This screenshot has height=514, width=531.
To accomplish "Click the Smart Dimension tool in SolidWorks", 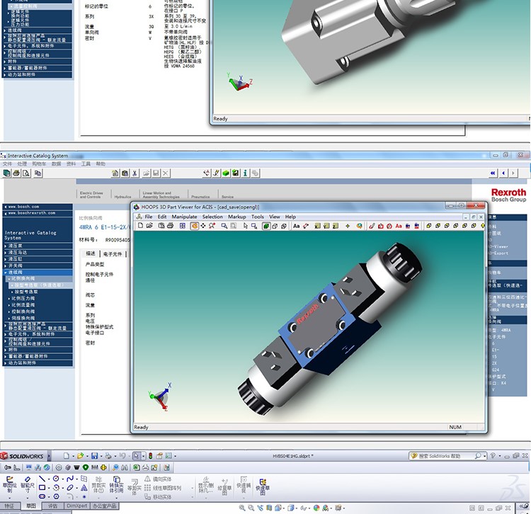I will point(28,484).
